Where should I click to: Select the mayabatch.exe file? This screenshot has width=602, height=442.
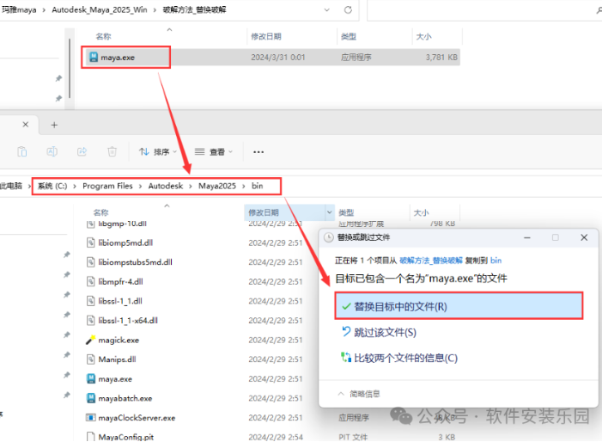pyautogui.click(x=125, y=398)
